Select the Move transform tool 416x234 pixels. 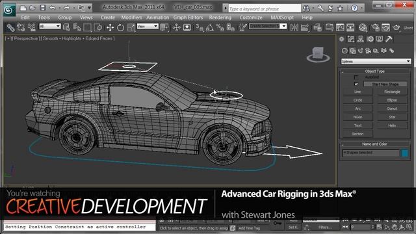(x=110, y=27)
